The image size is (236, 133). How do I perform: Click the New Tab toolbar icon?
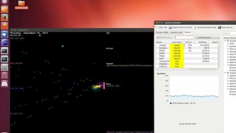(x=157, y=27)
